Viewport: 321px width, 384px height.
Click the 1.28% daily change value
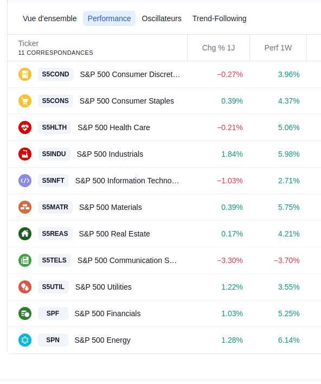(232, 340)
